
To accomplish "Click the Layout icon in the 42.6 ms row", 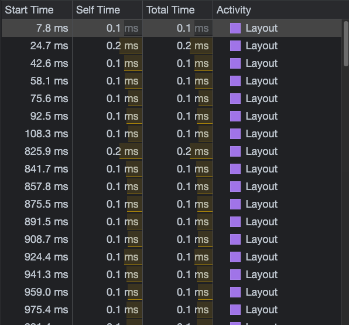I will pos(235,63).
